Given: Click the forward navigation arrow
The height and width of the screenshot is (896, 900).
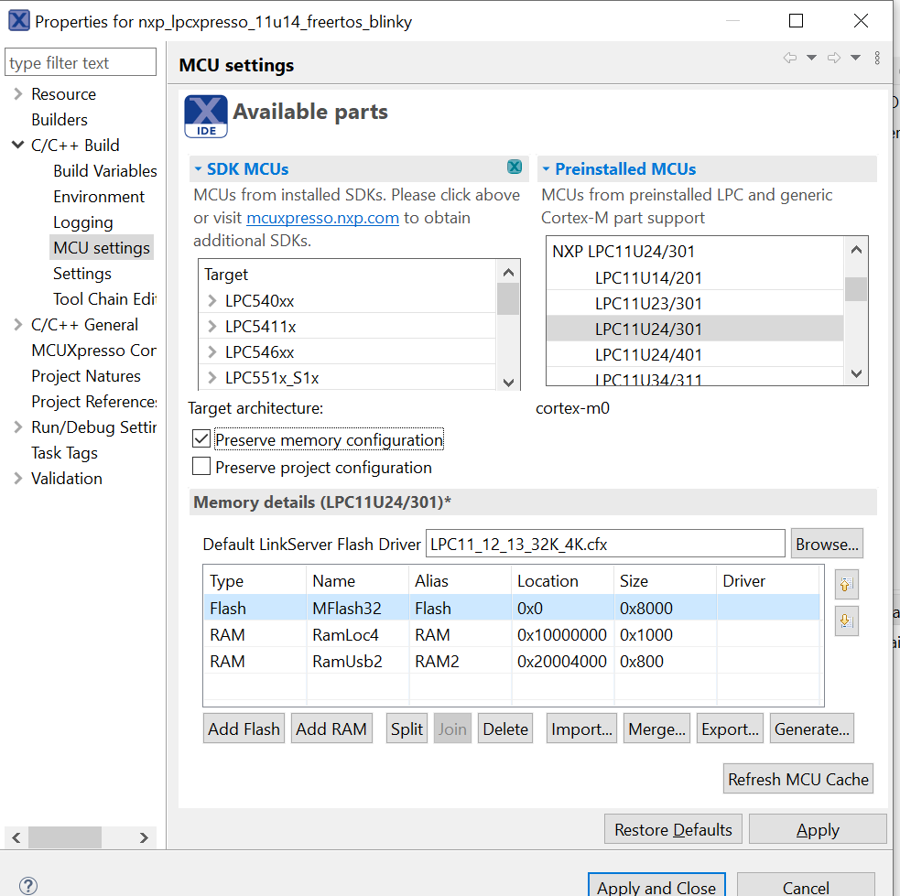Looking at the screenshot, I should [833, 58].
